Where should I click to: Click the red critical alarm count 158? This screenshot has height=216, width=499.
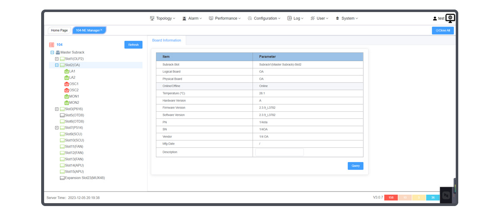[391, 197]
